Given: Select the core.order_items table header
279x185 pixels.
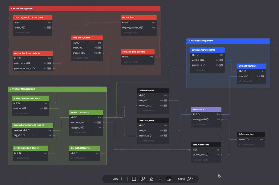Looking at the screenshot, I should pyautogui.click(x=87, y=38).
